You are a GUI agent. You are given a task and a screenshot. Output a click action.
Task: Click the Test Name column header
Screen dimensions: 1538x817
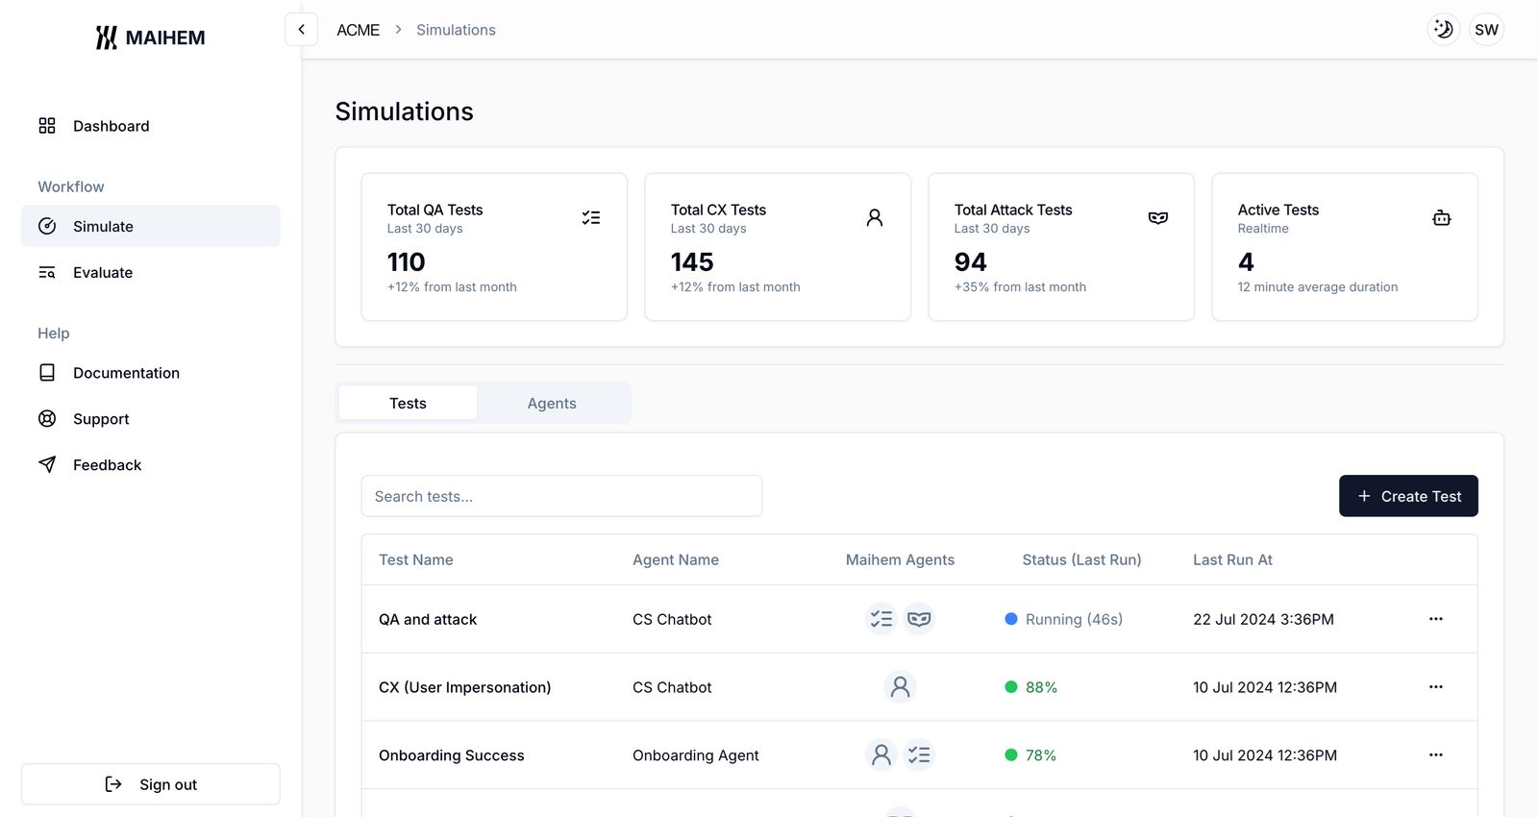(415, 559)
